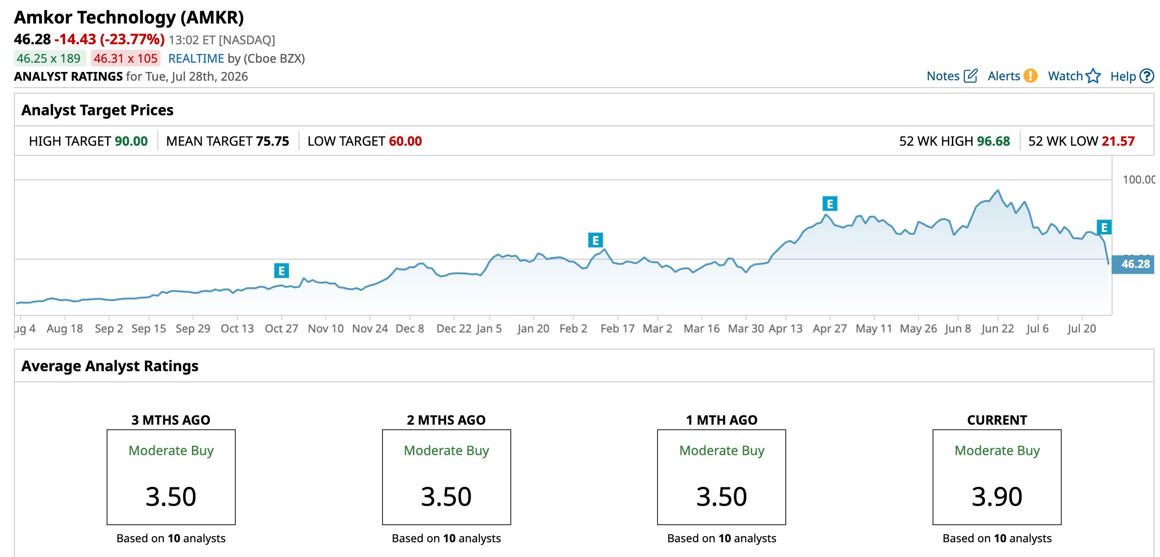
Task: Click the earnings E marker near Feb 2
Action: pyautogui.click(x=596, y=240)
